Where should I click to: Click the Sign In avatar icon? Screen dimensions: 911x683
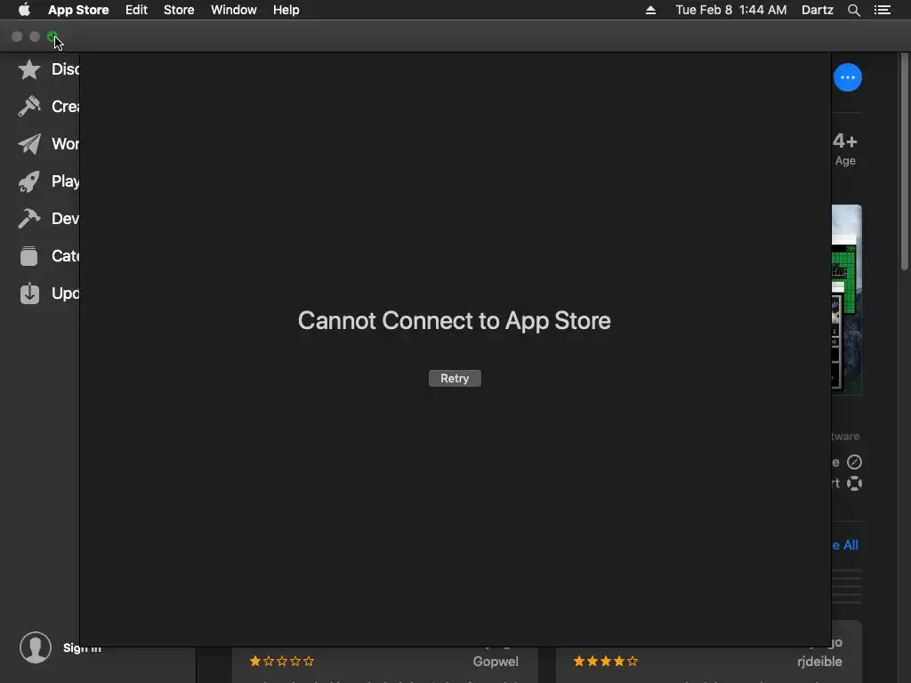[x=36, y=647]
